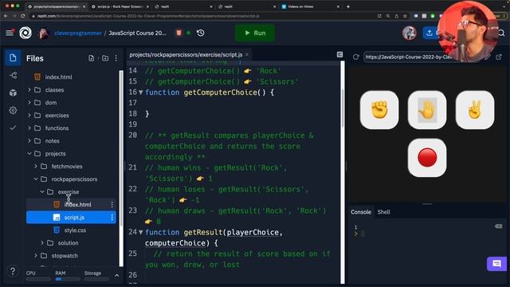The height and width of the screenshot is (287, 510).
Task: Expand the functions folder
Action: coord(29,128)
